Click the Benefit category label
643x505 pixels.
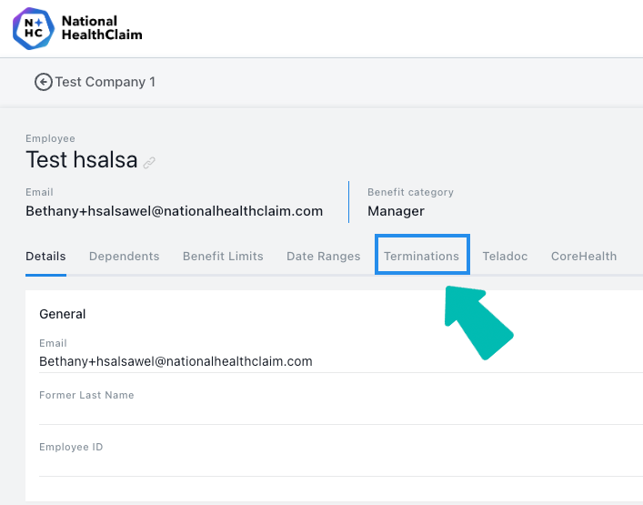(x=410, y=192)
